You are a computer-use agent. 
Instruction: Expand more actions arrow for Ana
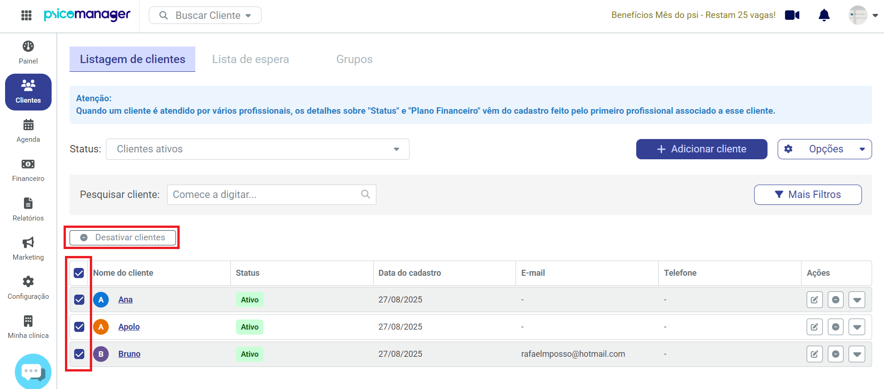point(857,300)
